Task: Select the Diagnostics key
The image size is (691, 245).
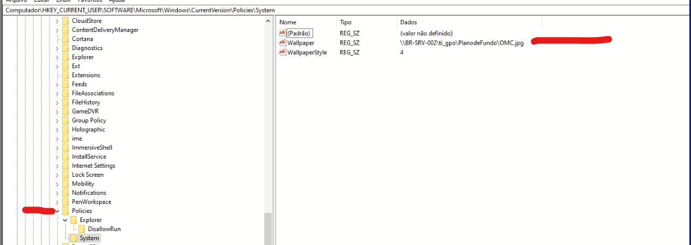Action: coord(87,48)
